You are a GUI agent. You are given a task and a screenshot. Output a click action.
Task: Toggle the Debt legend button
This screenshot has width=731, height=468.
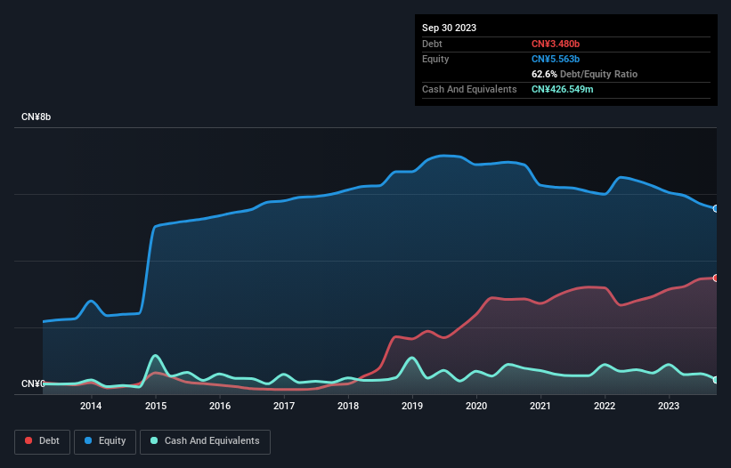[x=42, y=441]
